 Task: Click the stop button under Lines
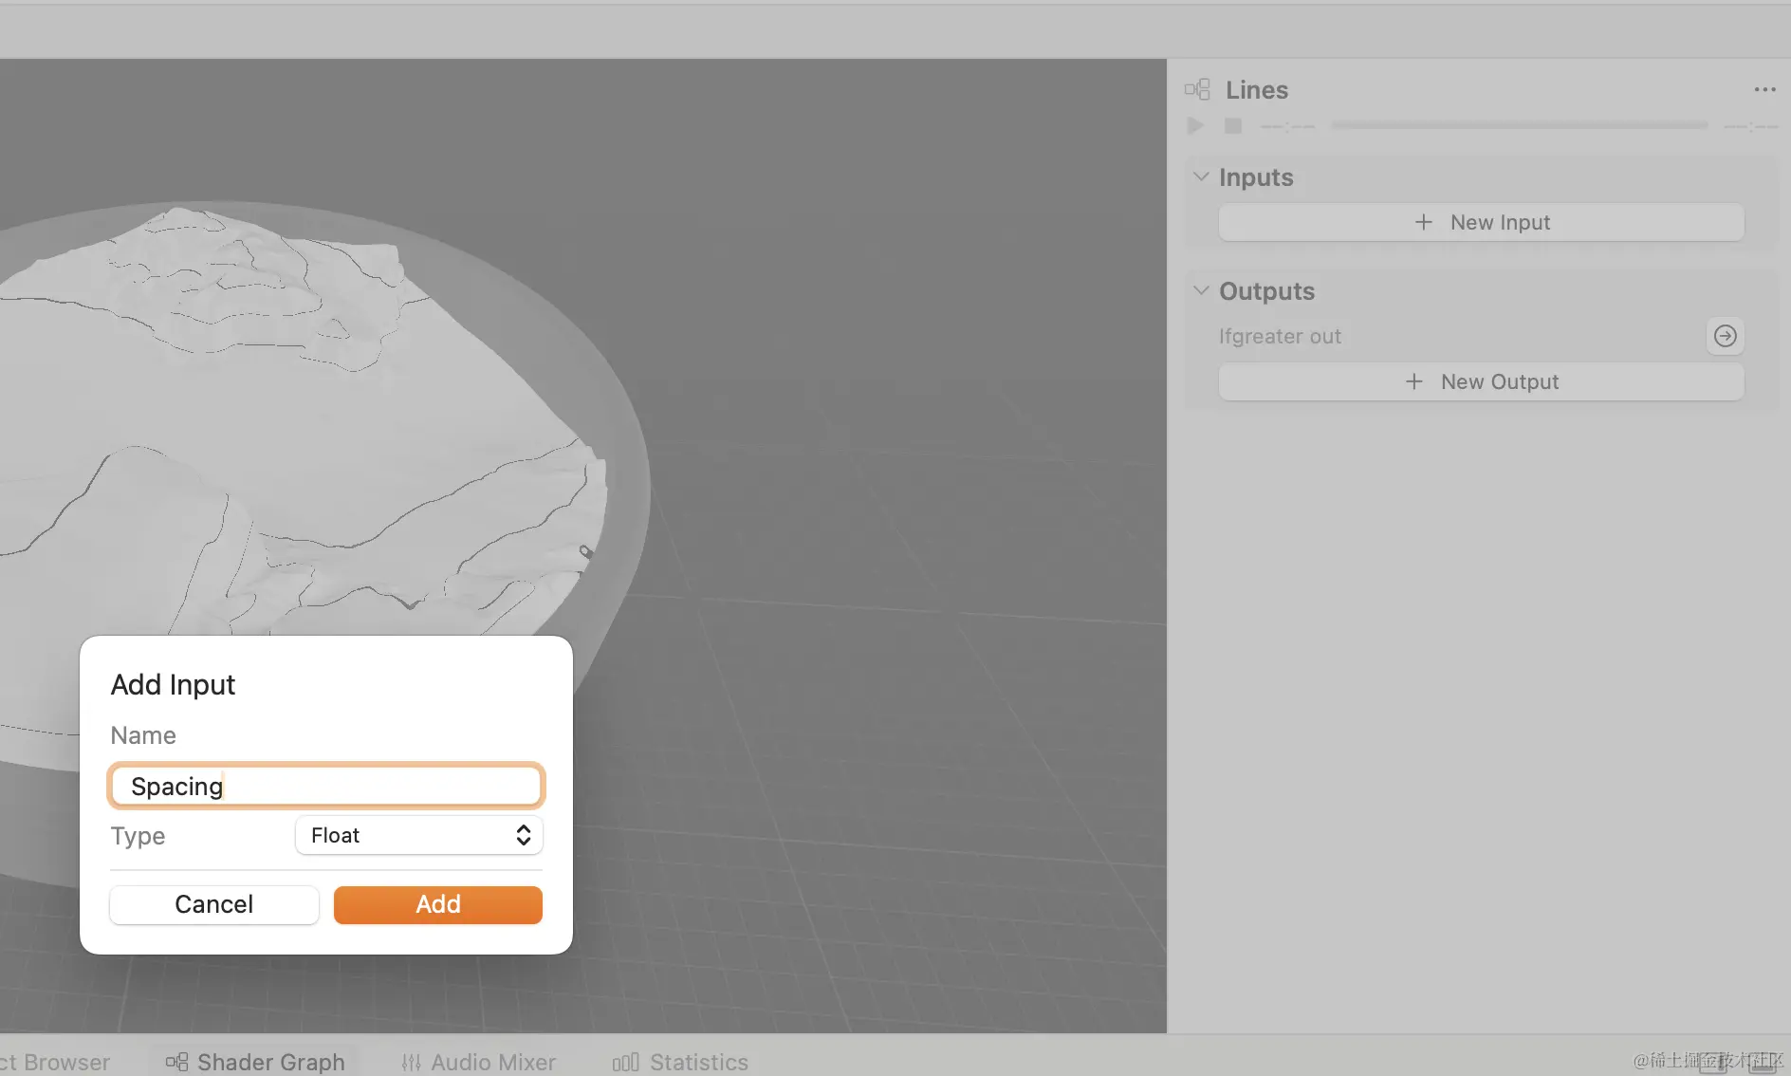point(1233,125)
